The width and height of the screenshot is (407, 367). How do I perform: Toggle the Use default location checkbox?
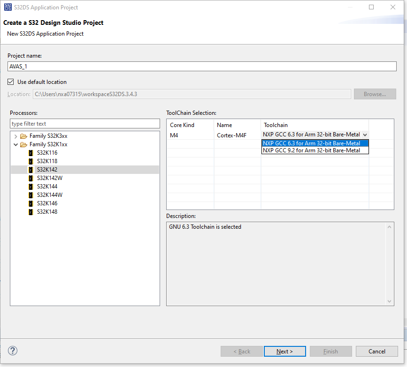point(10,82)
